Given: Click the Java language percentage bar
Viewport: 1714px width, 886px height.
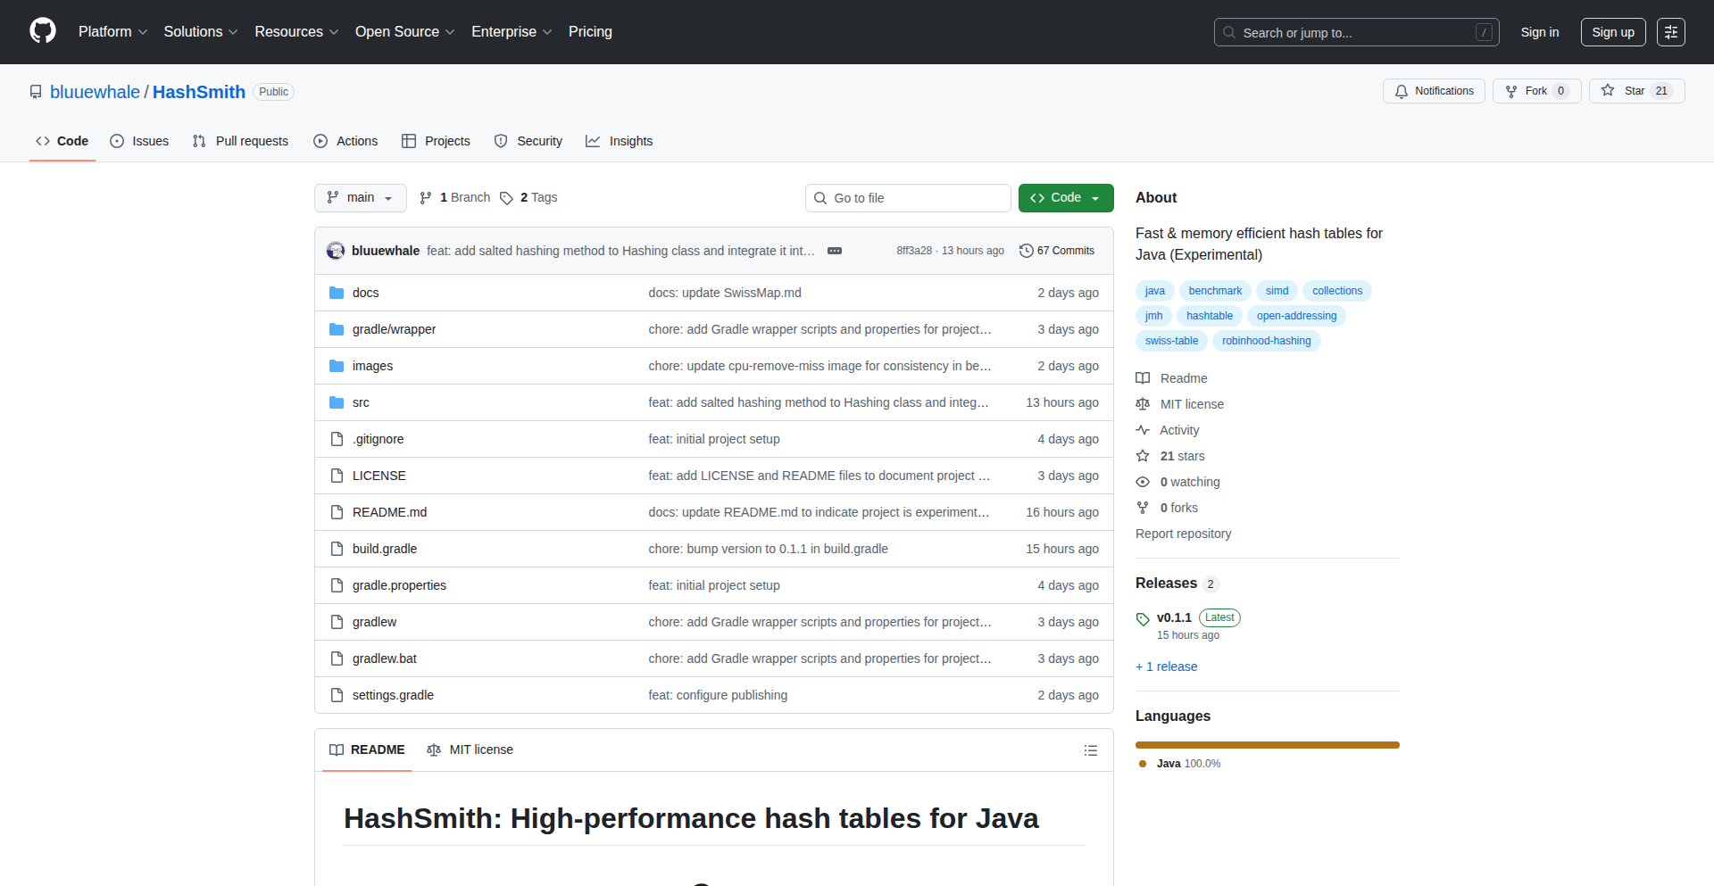Looking at the screenshot, I should [1267, 745].
